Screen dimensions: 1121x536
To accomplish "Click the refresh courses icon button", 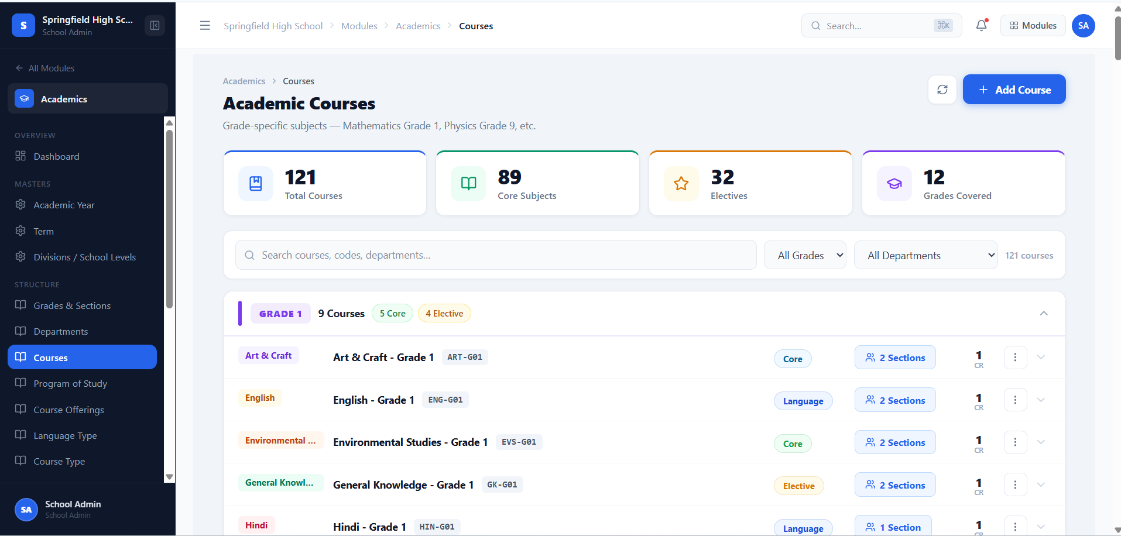I will 942,90.
